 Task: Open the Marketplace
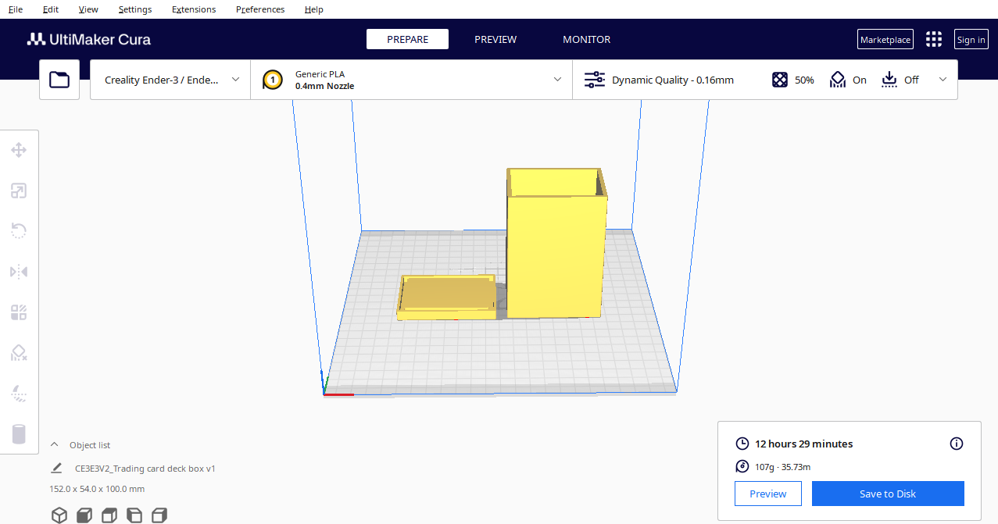click(885, 40)
